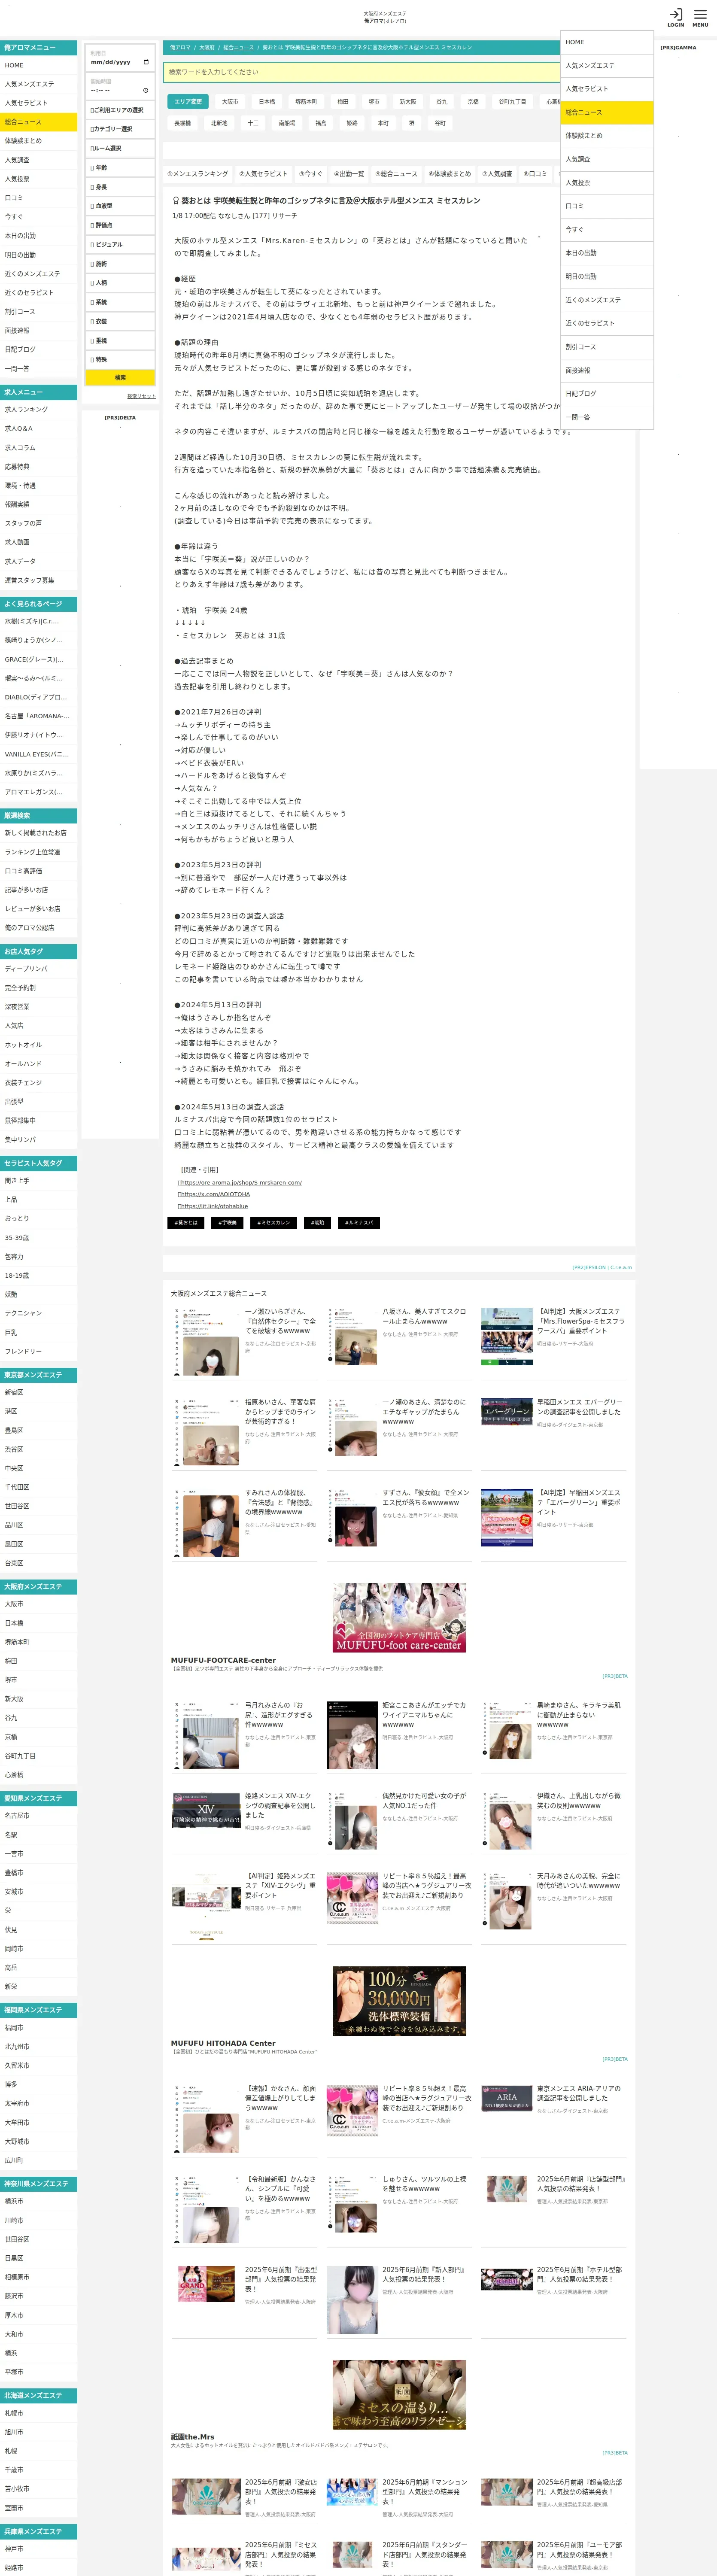
Task: Click the LOGIN icon in the header
Action: point(676,17)
